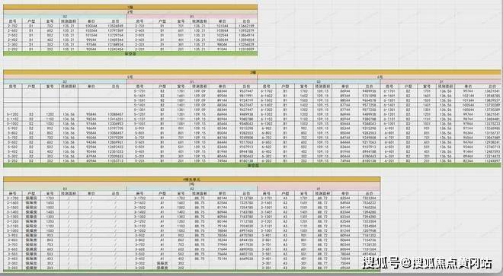The height and width of the screenshot is (276, 503).
Task: Select cell 2-702 in the 1幢 table
Action: coord(13,26)
